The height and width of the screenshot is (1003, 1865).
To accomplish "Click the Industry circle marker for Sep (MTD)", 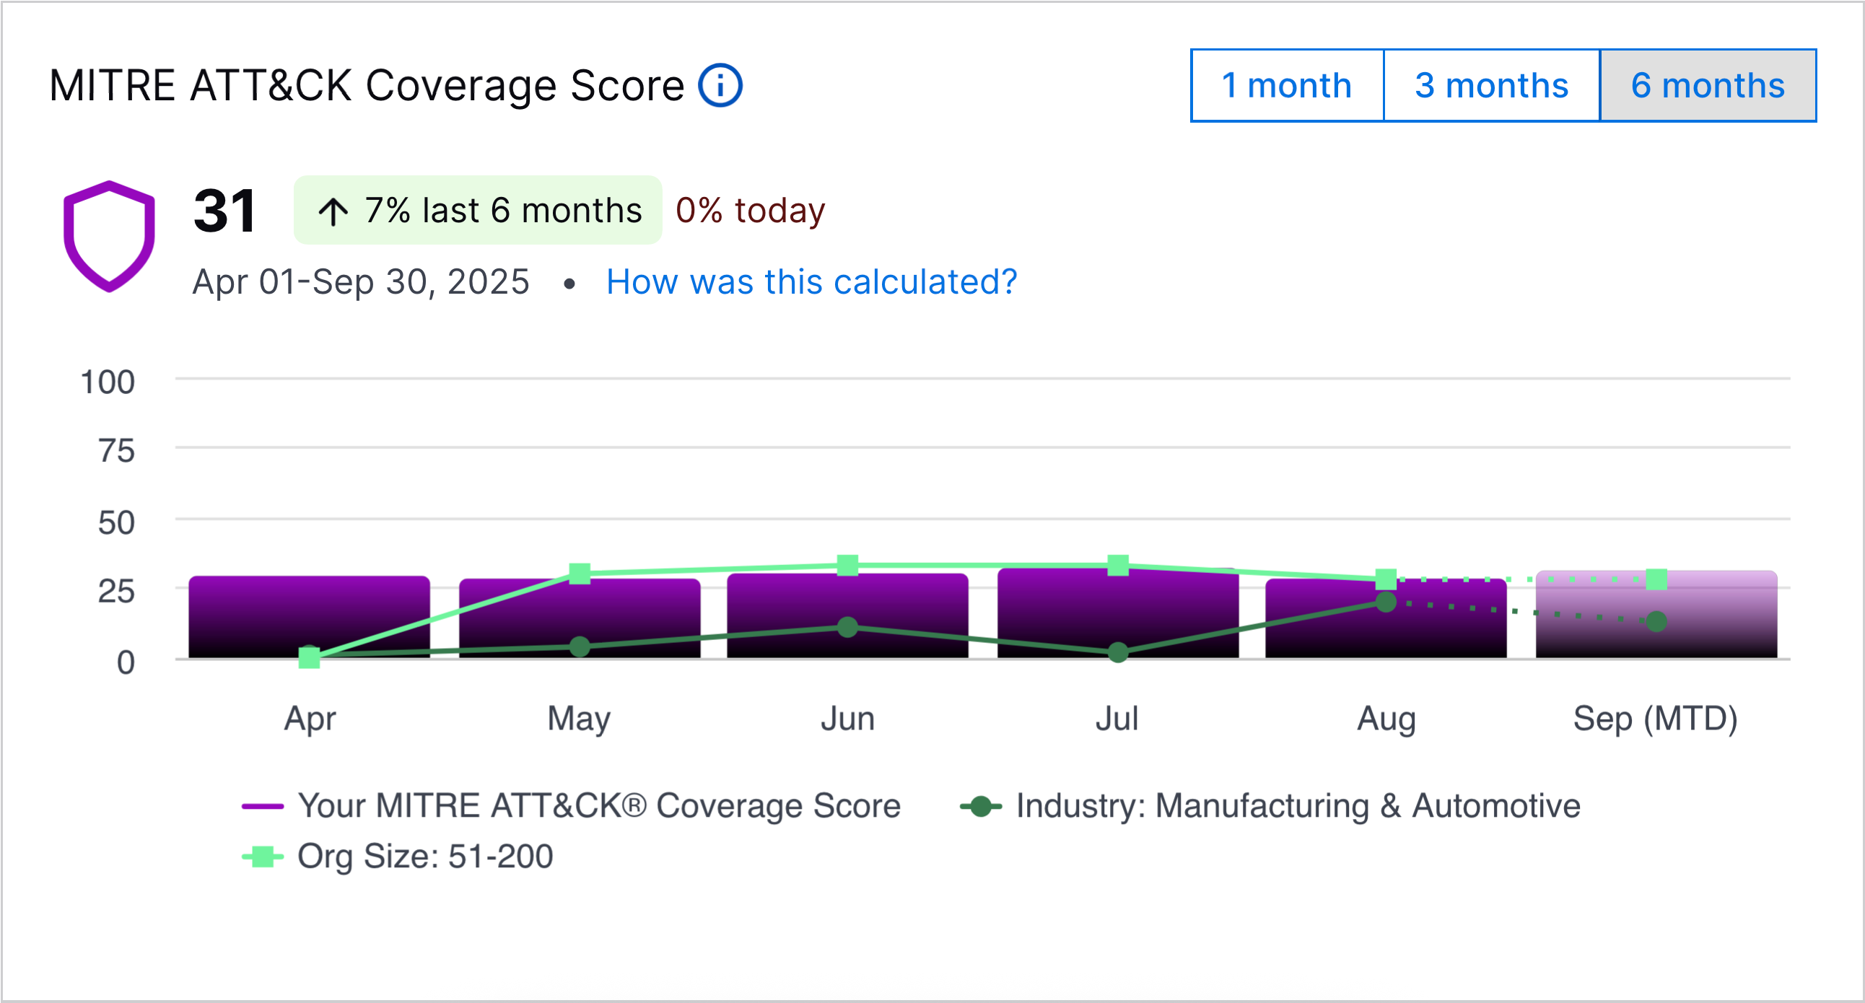I will coord(1656,621).
